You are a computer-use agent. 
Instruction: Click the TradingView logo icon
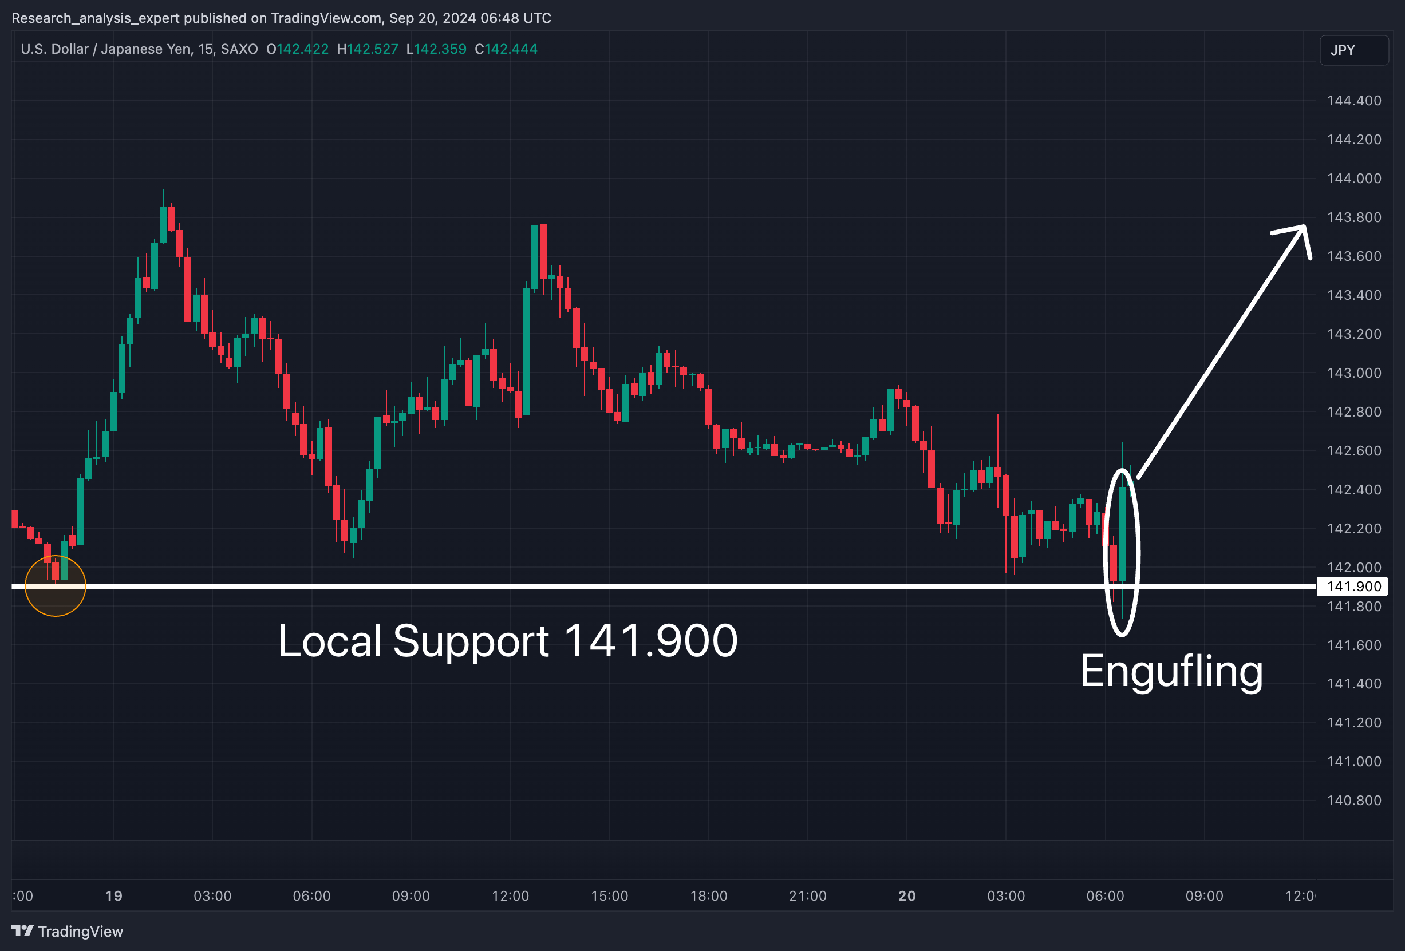(22, 930)
